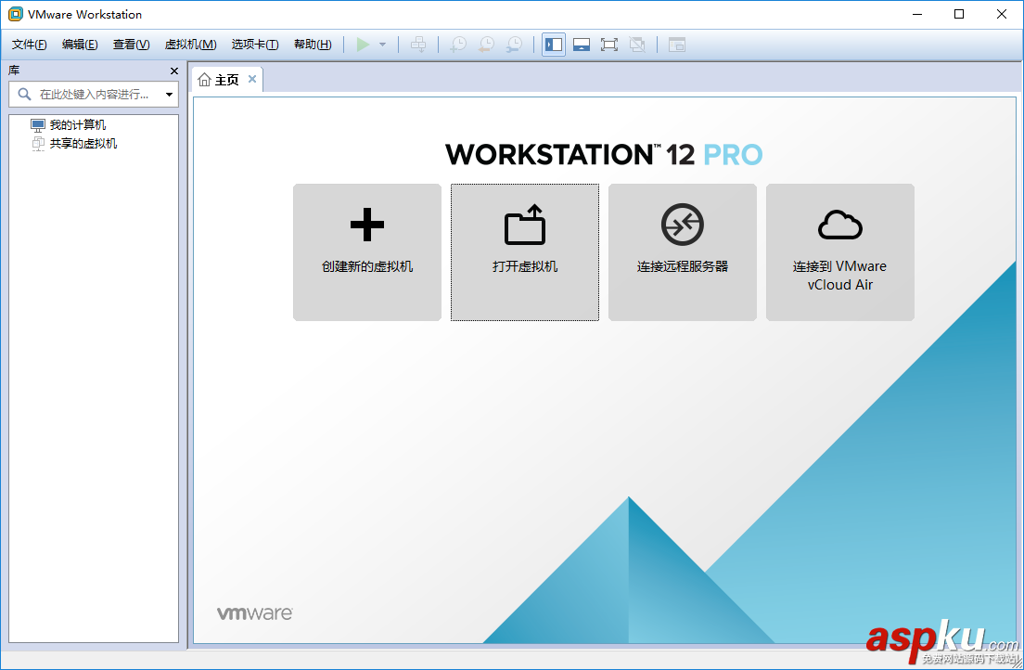This screenshot has width=1024, height=670.
Task: Open the 选项卡(T) menu
Action: 255,45
